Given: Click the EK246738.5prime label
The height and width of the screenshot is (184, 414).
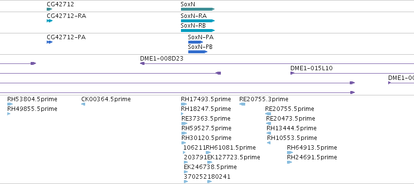Looking at the screenshot, I should click(210, 167).
